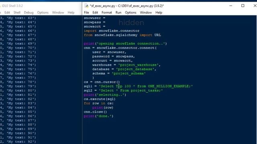The image size is (257, 144).
Task: Click the 'cs = cnn.cursor()' line
Action: point(102,82)
